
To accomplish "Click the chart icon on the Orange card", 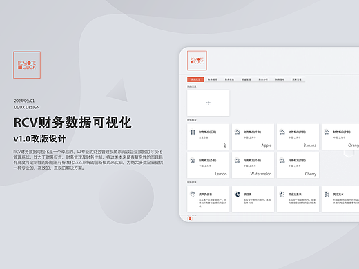I will click(x=327, y=132).
